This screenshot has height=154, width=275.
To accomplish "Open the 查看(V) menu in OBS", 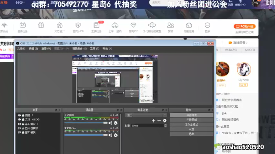I will coord(46,49).
